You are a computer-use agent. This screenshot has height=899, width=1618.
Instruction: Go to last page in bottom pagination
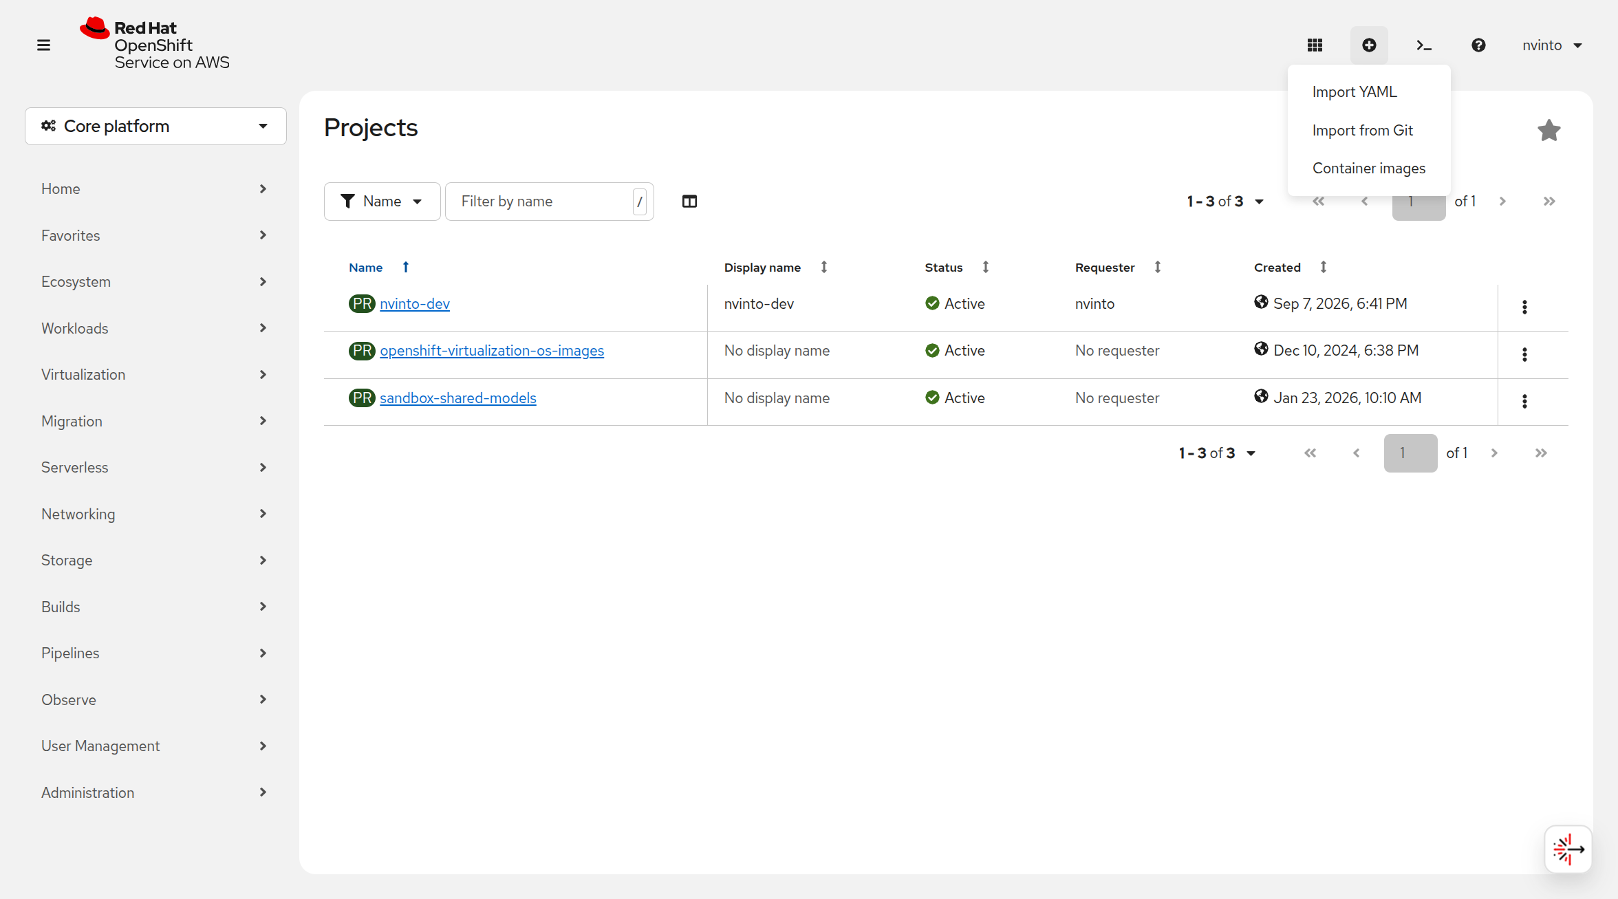coord(1541,453)
